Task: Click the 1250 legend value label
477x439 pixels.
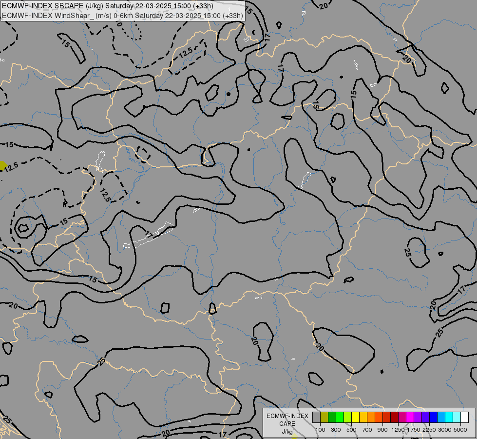Action: pos(398,430)
